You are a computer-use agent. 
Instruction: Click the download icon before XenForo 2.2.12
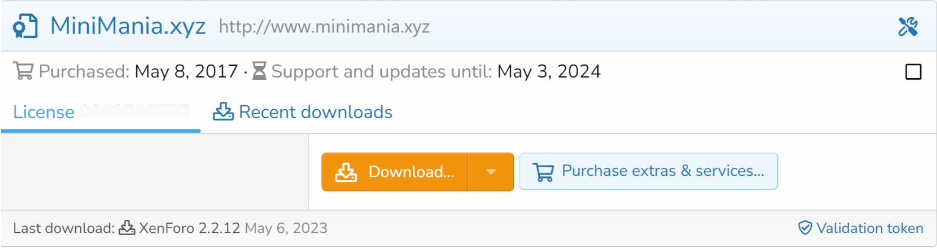pyautogui.click(x=127, y=228)
